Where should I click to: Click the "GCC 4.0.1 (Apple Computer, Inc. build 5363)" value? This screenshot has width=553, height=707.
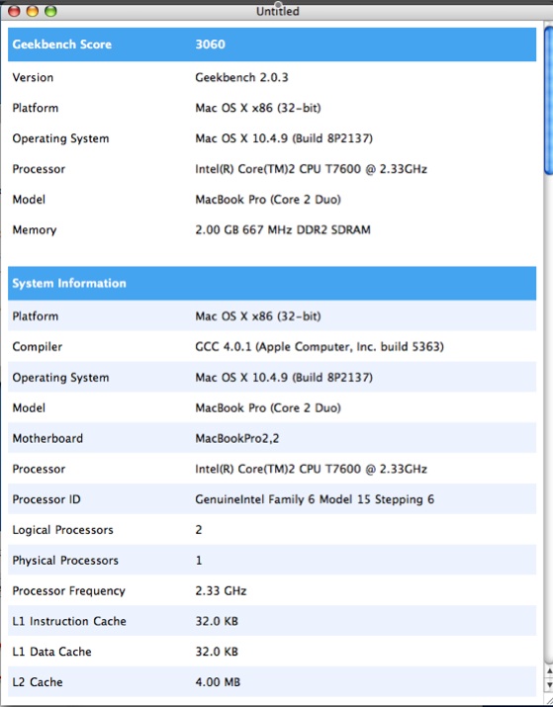pyautogui.click(x=320, y=347)
